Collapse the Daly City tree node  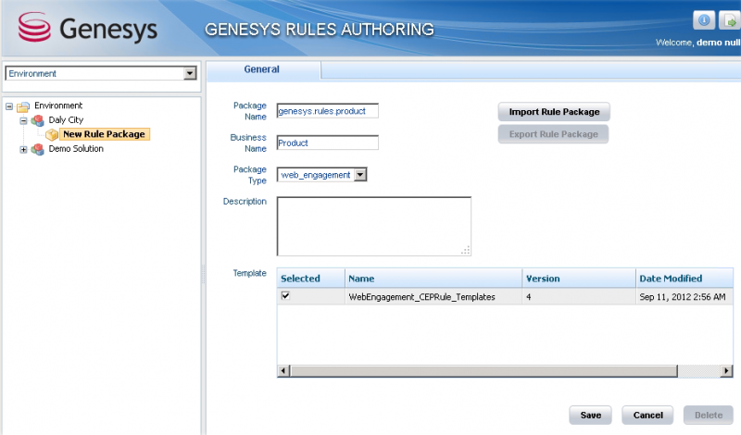click(23, 121)
